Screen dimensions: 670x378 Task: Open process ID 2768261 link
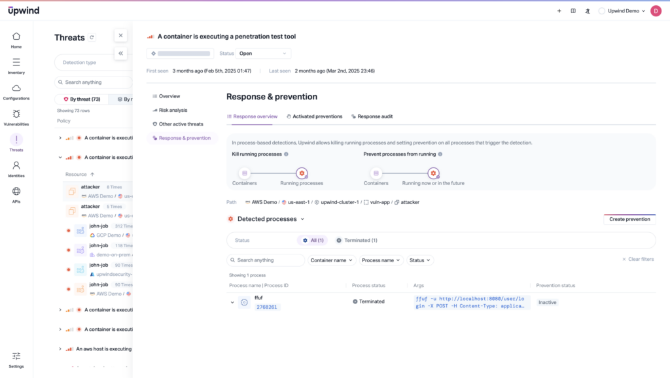coord(267,307)
